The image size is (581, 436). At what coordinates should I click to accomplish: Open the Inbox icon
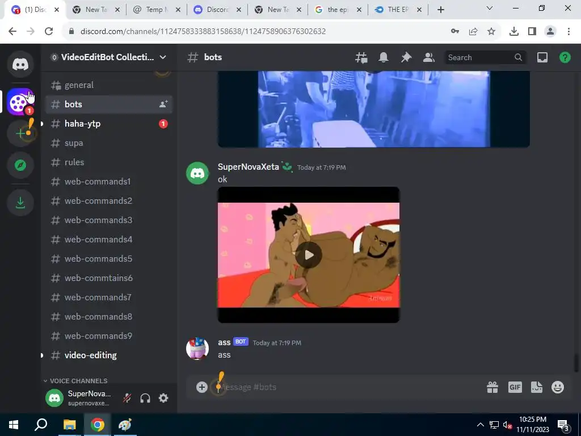(542, 57)
